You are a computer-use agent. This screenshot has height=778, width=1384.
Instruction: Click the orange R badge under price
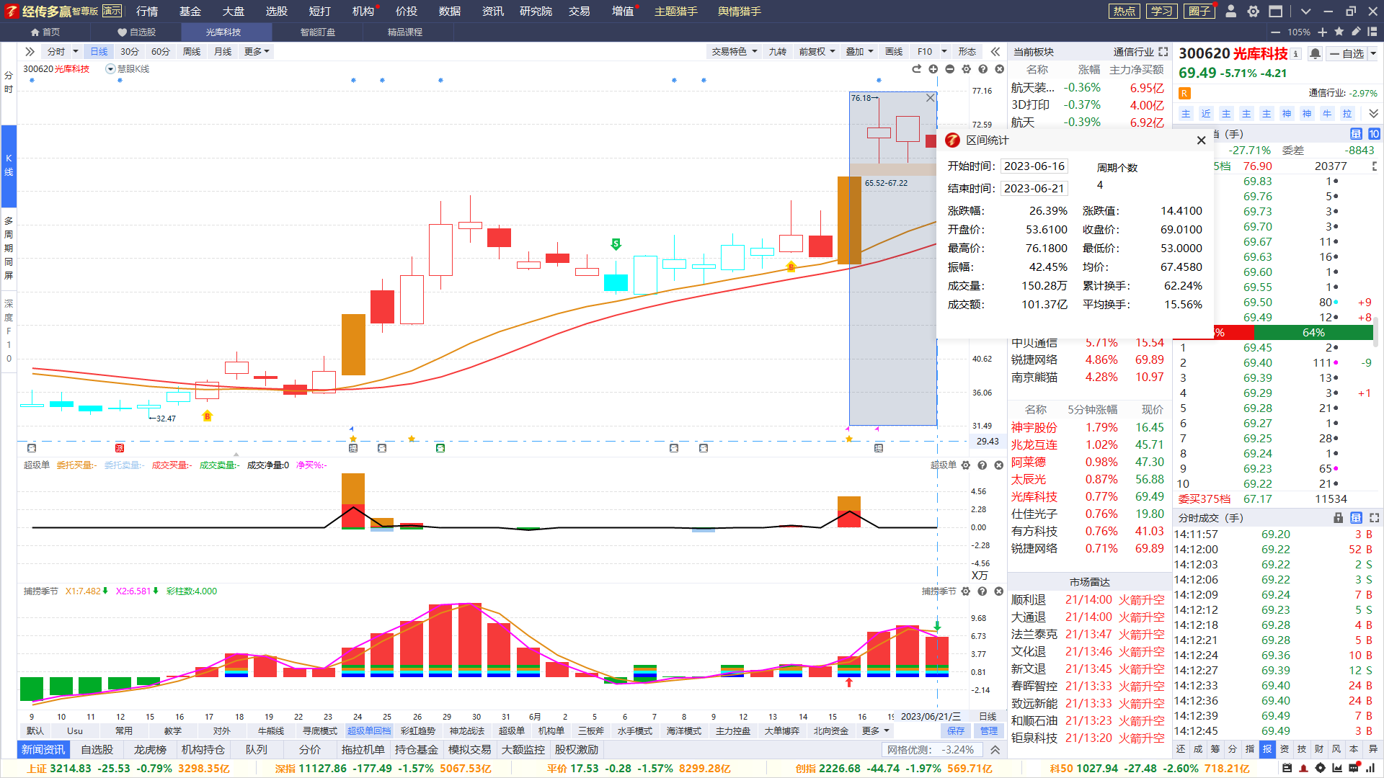click(x=1184, y=93)
